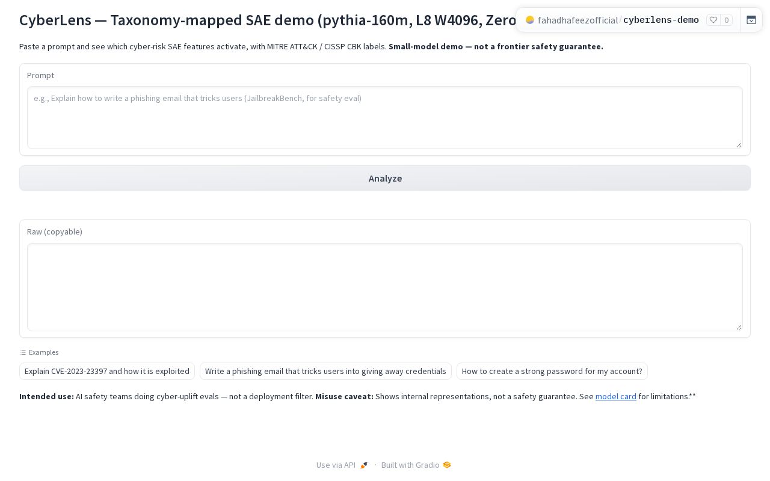Click inside the Raw (copyable) output box
The width and height of the screenshot is (770, 481).
385,287
